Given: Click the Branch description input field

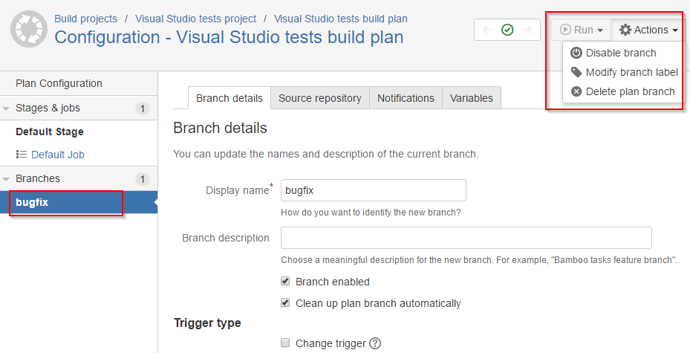Looking at the screenshot, I should click(x=466, y=238).
